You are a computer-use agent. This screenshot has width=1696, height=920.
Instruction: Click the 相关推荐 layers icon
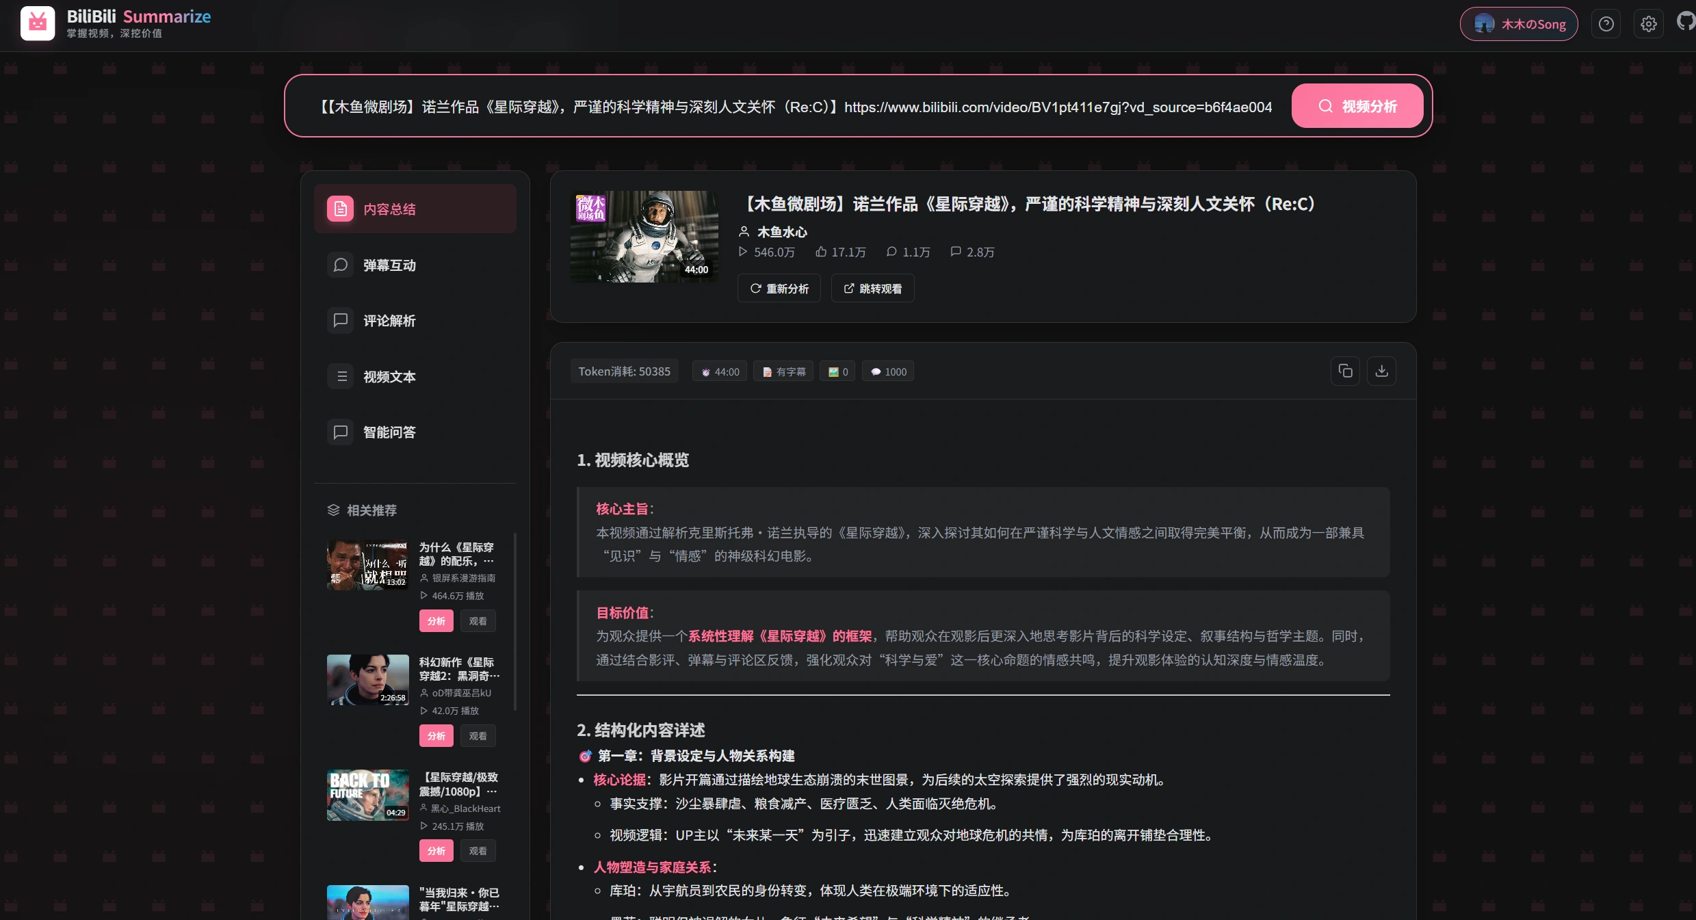(x=333, y=510)
